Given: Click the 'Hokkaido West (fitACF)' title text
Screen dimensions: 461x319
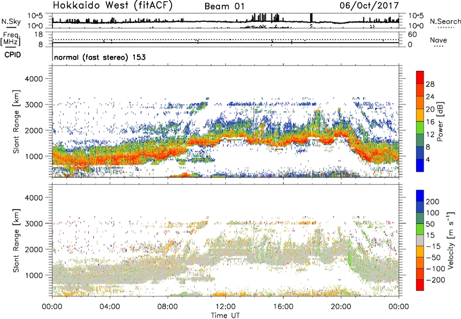Looking at the screenshot, I should 112,5.
